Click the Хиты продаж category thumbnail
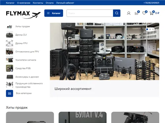Image resolution: width=165 pixels, height=123 pixels. (10, 27)
